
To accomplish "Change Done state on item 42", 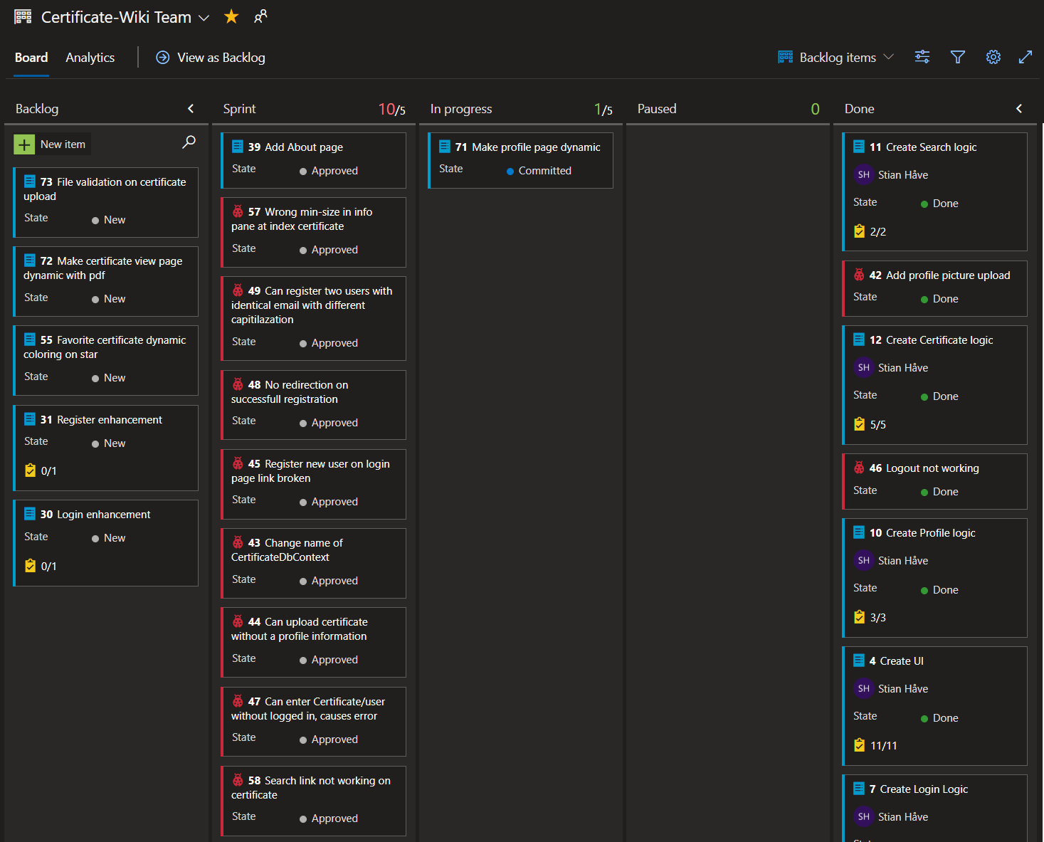I will coord(939,299).
